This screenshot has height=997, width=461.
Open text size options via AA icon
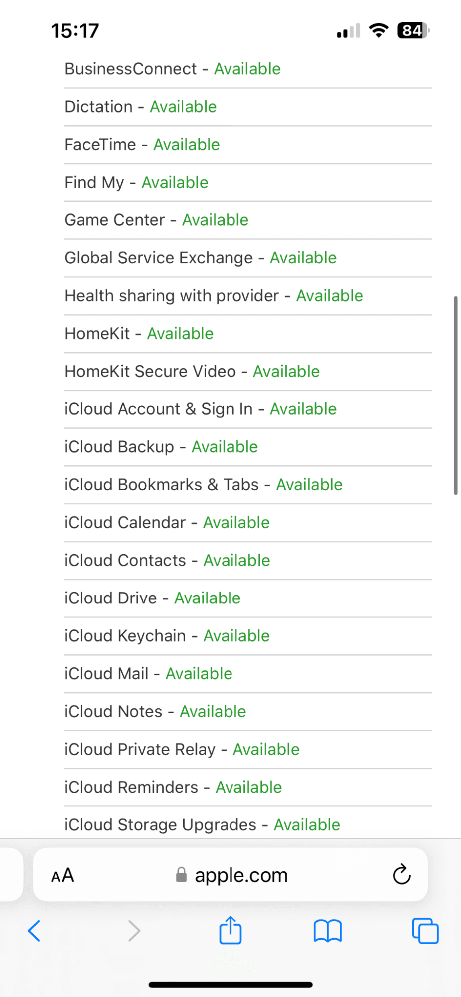[x=62, y=875]
